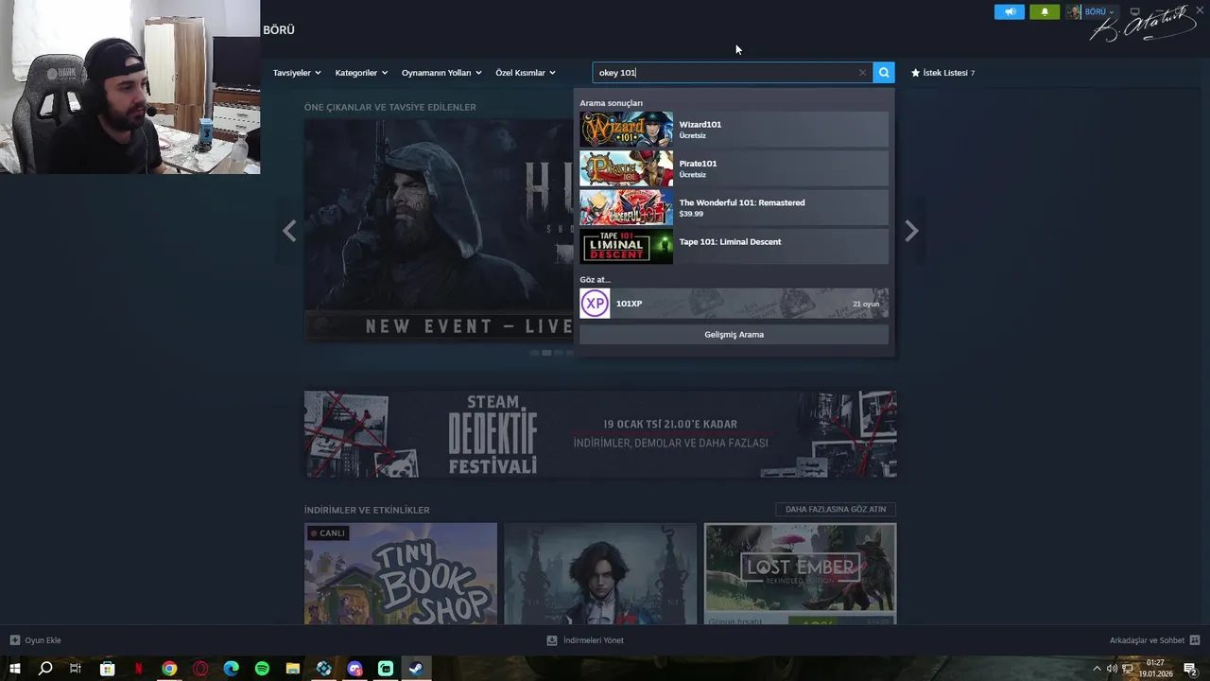Image resolution: width=1210 pixels, height=681 pixels.
Task: Open İndirmeleri Yönet downloads manager
Action: (x=585, y=640)
